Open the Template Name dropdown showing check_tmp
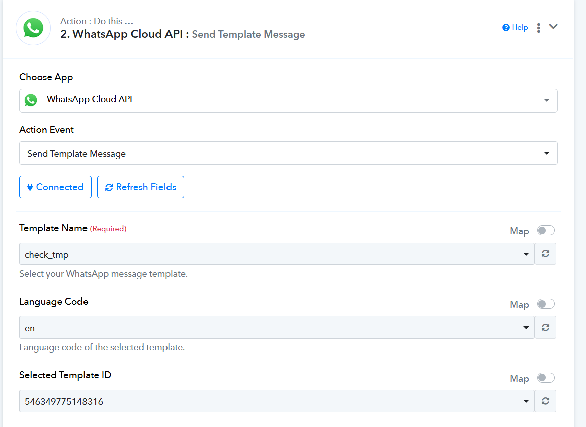Image resolution: width=586 pixels, height=427 pixels. point(277,254)
